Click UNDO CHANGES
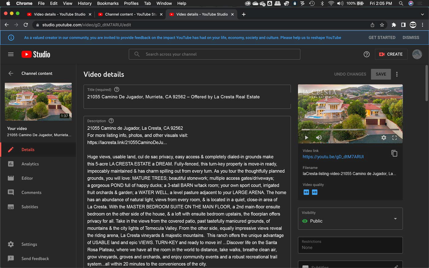 [350, 74]
